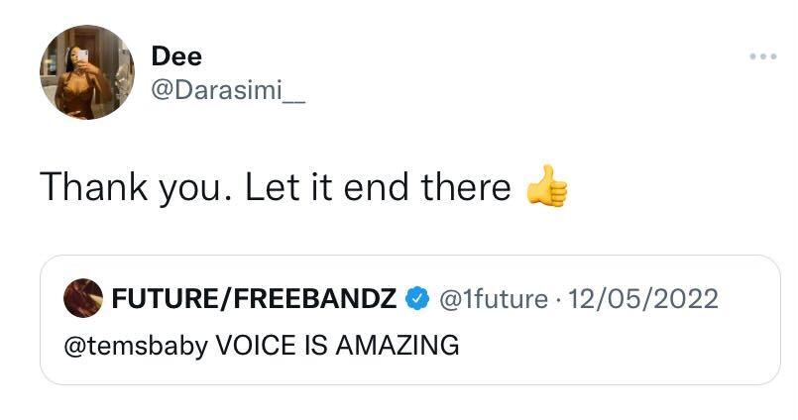Click the thumbs up emoji
This screenshot has height=420, width=798.
546,186
